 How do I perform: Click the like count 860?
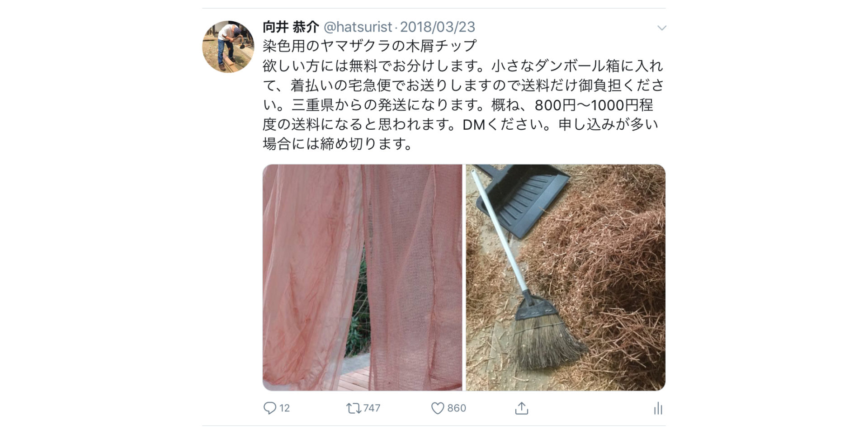tap(457, 408)
